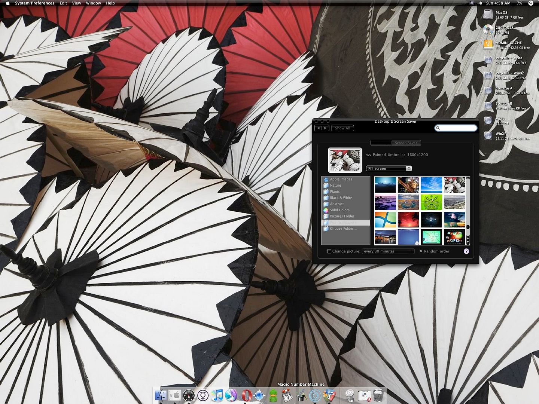The image size is (539, 404).
Task: Click the search field in preferences window
Action: 456,128
